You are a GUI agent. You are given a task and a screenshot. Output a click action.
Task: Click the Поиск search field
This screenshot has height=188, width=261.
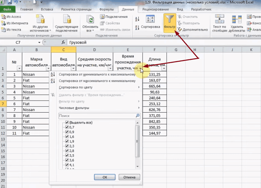pyautogui.click(x=97, y=116)
